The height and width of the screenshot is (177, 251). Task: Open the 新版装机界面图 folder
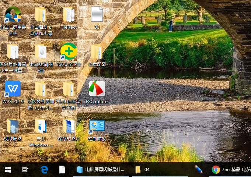41,89
